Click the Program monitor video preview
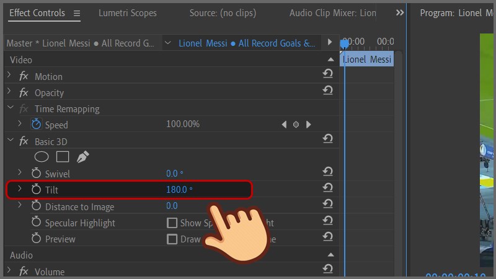 tap(487, 150)
